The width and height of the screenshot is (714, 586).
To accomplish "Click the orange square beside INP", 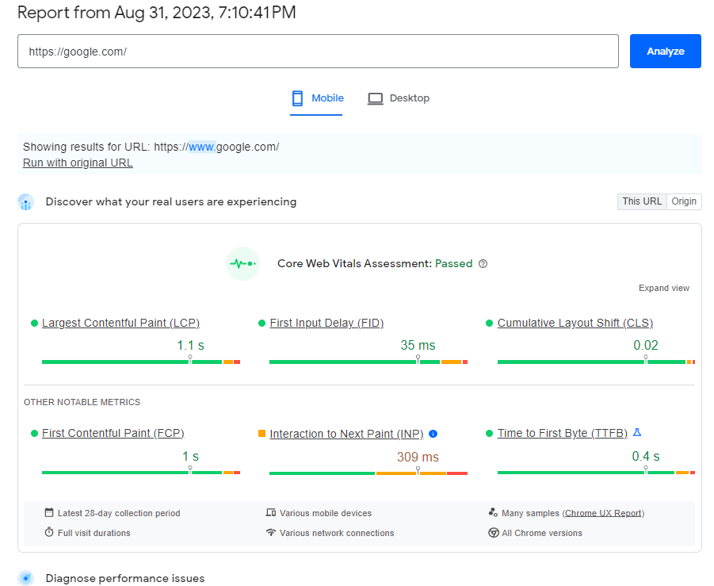I will point(262,433).
